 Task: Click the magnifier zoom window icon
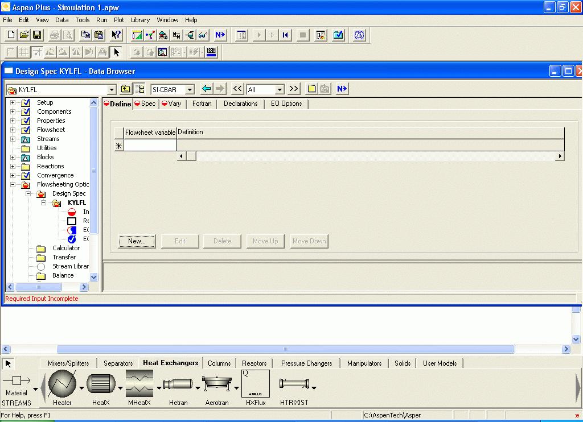(x=162, y=52)
